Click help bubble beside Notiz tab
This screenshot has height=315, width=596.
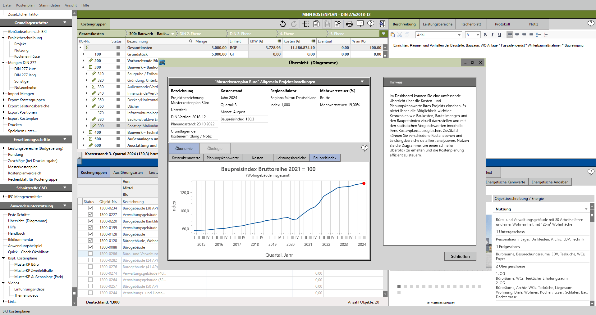pyautogui.click(x=591, y=24)
